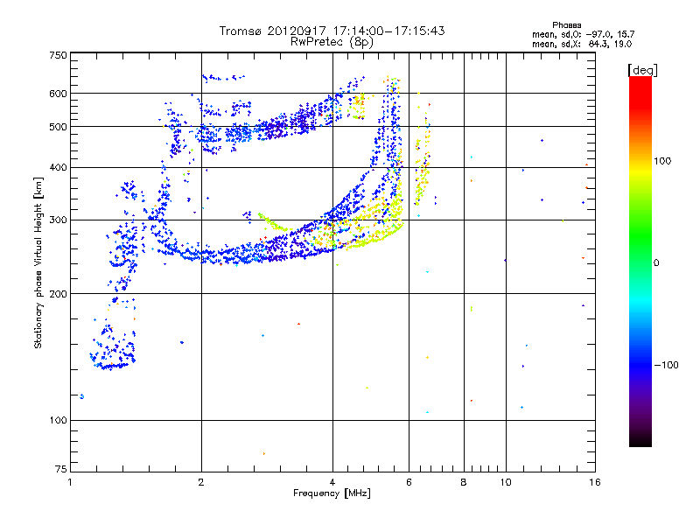Click the "Frequency [MHz]" axis label
This screenshot has width=700, height=525.
point(332,493)
